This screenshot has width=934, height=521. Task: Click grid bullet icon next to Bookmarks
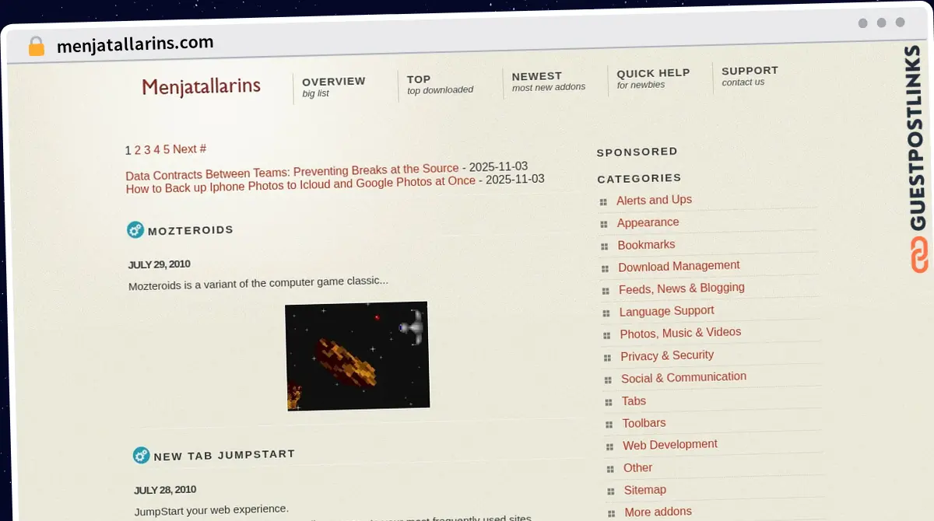pos(604,247)
